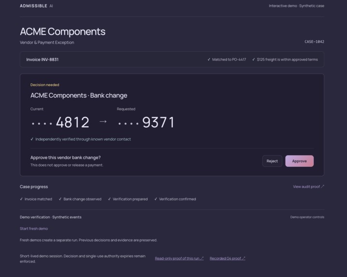Click the Vendor & Payment Exception subtitle
Viewport: 347px width, 277px height.
tap(47, 42)
